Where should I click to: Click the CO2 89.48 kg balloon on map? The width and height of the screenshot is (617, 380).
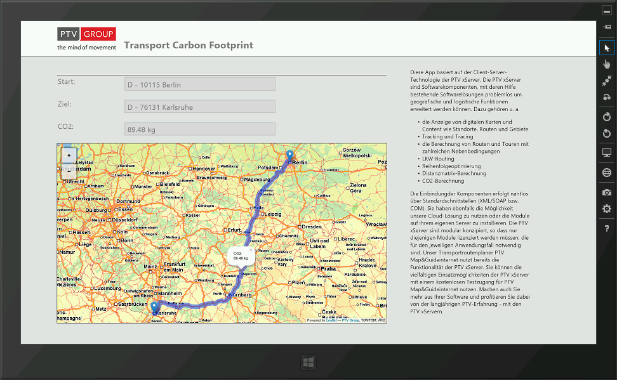[x=240, y=256]
